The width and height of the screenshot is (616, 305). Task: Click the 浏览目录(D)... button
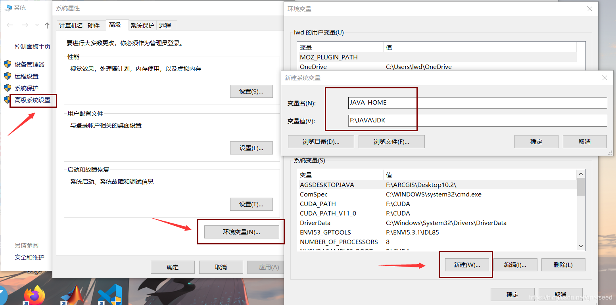coord(320,141)
